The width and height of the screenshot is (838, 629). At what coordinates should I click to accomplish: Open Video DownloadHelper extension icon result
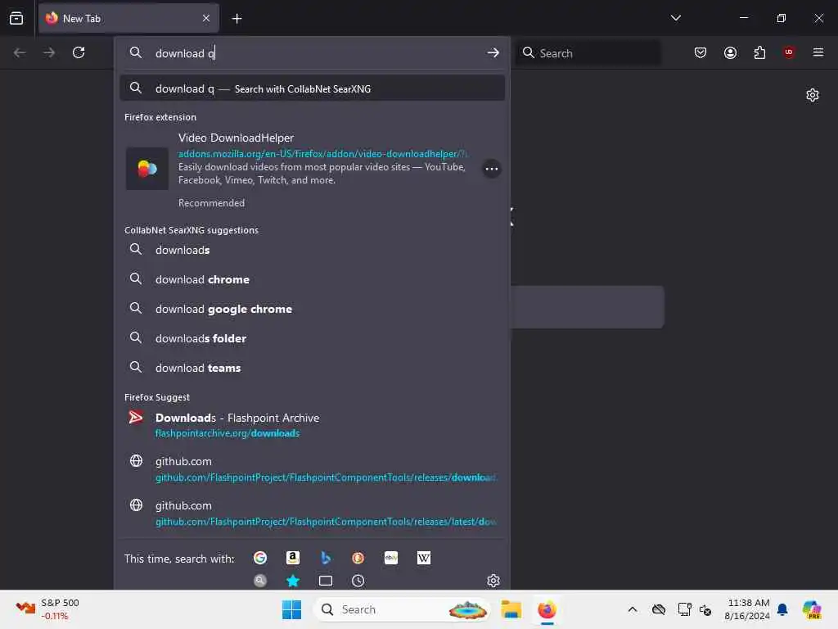[x=147, y=169]
